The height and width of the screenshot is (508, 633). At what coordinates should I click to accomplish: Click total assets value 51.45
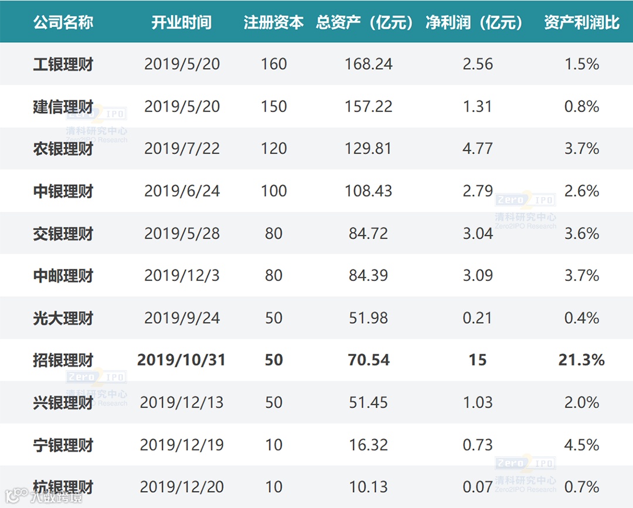point(369,402)
